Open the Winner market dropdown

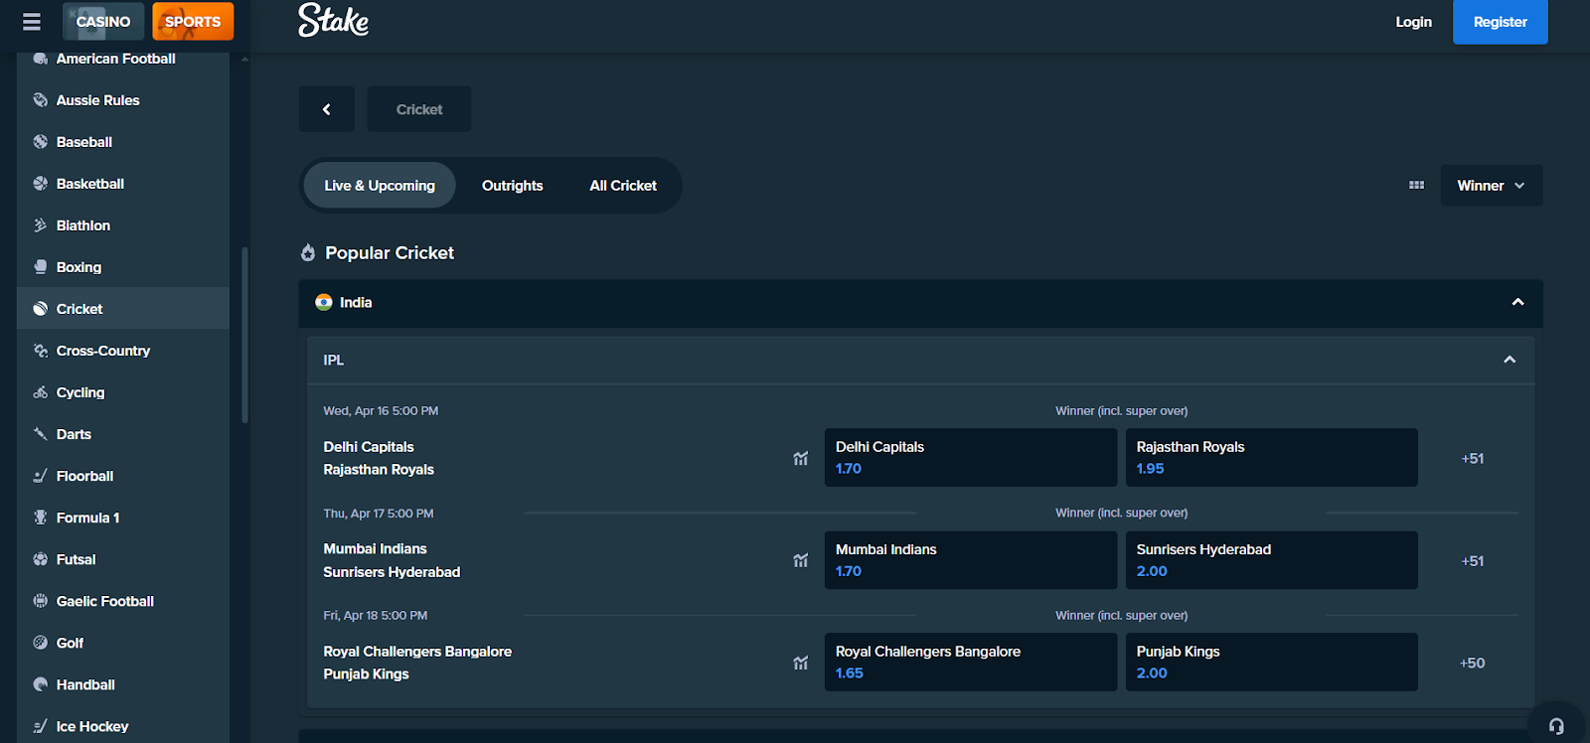click(x=1491, y=186)
